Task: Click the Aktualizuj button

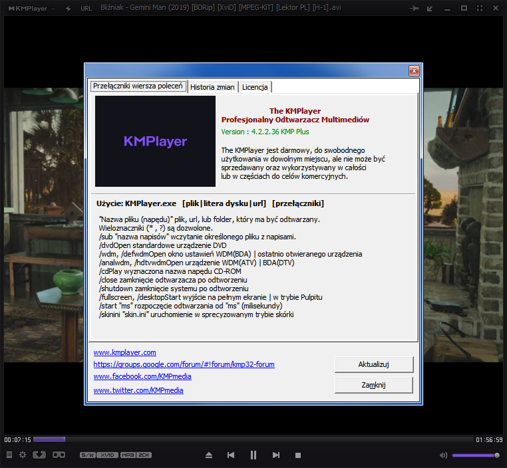Action: (374, 364)
